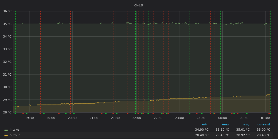Click the first green annotation marker on timeline

tap(15, 113)
